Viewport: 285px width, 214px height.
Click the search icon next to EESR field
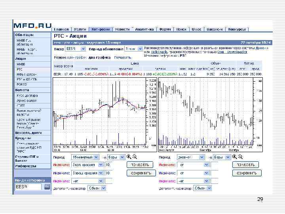pyautogui.click(x=47, y=187)
